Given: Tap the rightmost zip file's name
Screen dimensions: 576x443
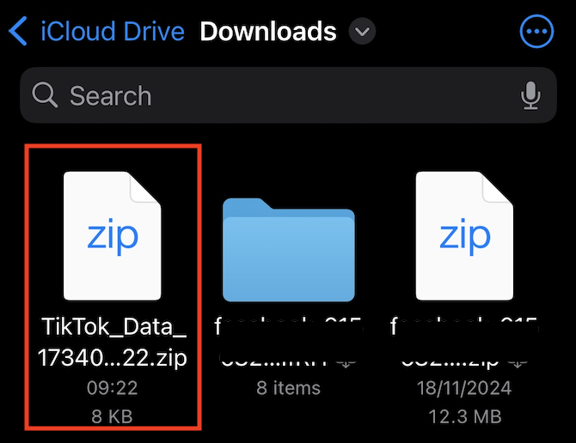Looking at the screenshot, I should coord(460,342).
